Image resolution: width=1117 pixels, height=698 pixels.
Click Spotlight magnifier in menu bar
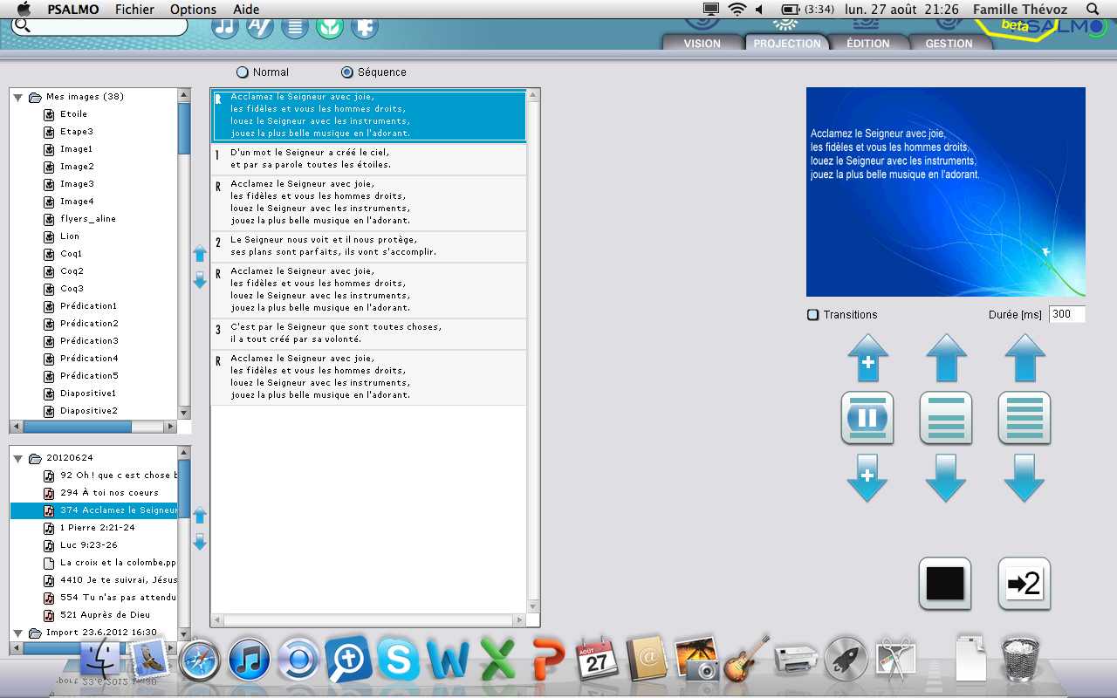click(x=1093, y=9)
